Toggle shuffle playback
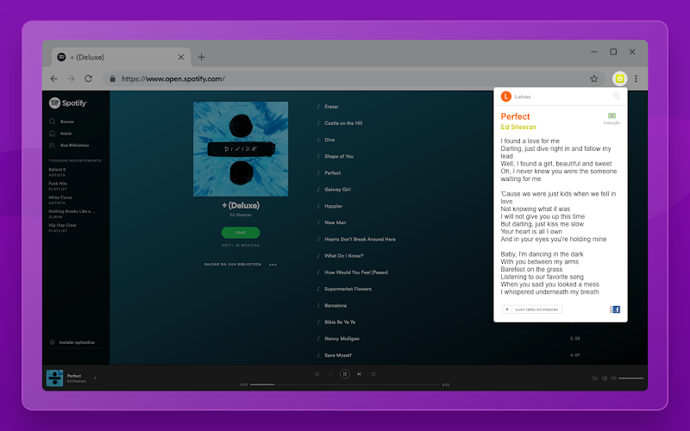 (x=317, y=374)
